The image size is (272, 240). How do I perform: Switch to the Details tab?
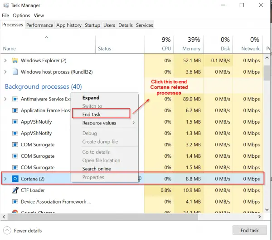[126, 25]
